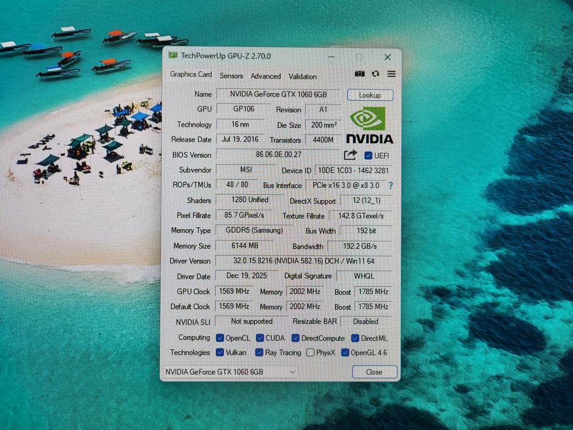Click the Bus Width value 192 bit
This screenshot has width=573, height=430.
[366, 231]
